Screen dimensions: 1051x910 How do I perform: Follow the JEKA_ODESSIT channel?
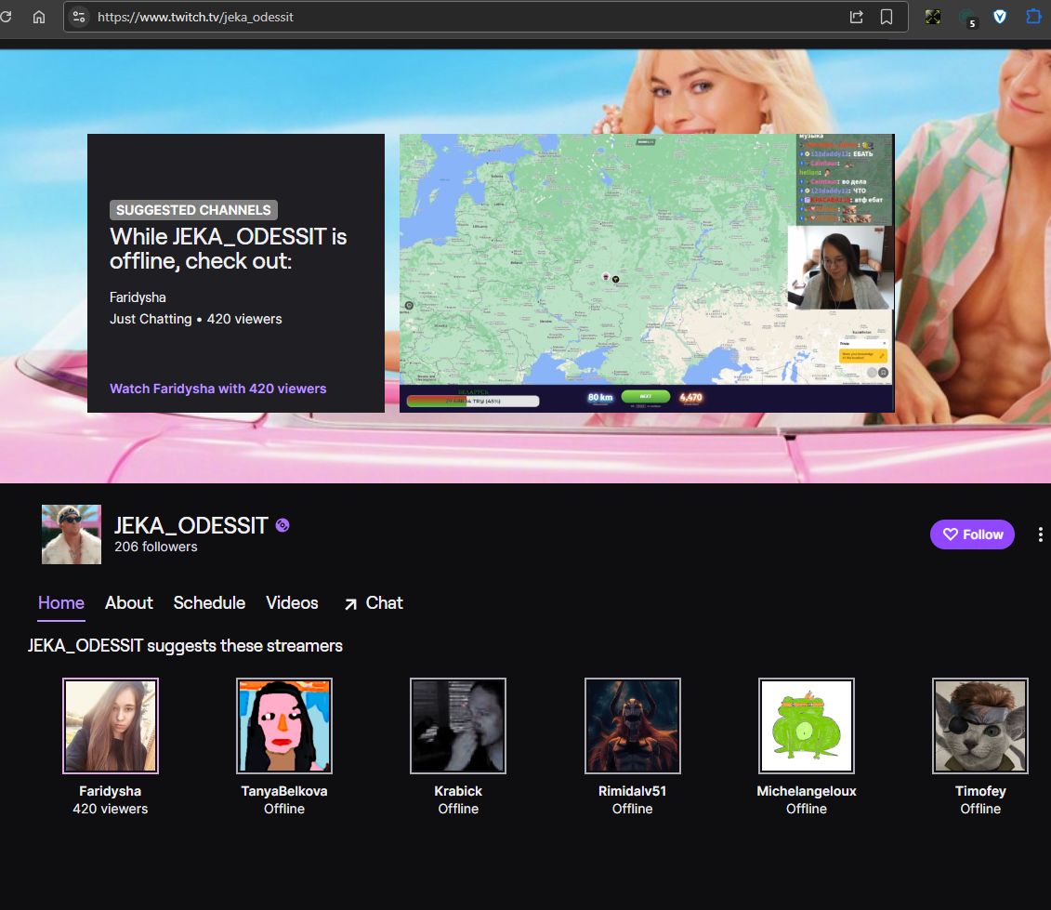972,534
